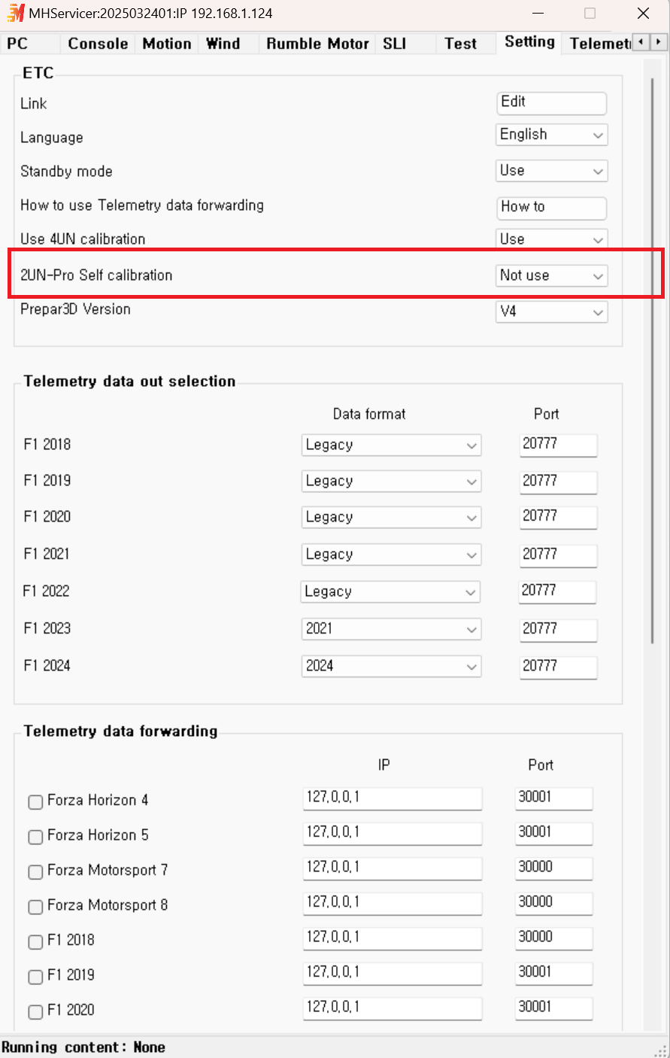Click the F1 2020 forwarding port field

pyautogui.click(x=554, y=1008)
